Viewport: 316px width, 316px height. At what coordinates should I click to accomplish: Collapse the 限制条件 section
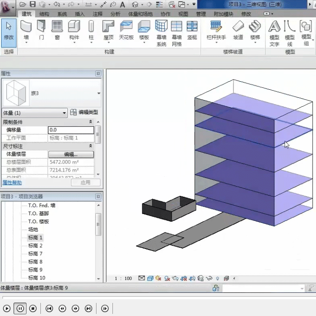coord(90,122)
